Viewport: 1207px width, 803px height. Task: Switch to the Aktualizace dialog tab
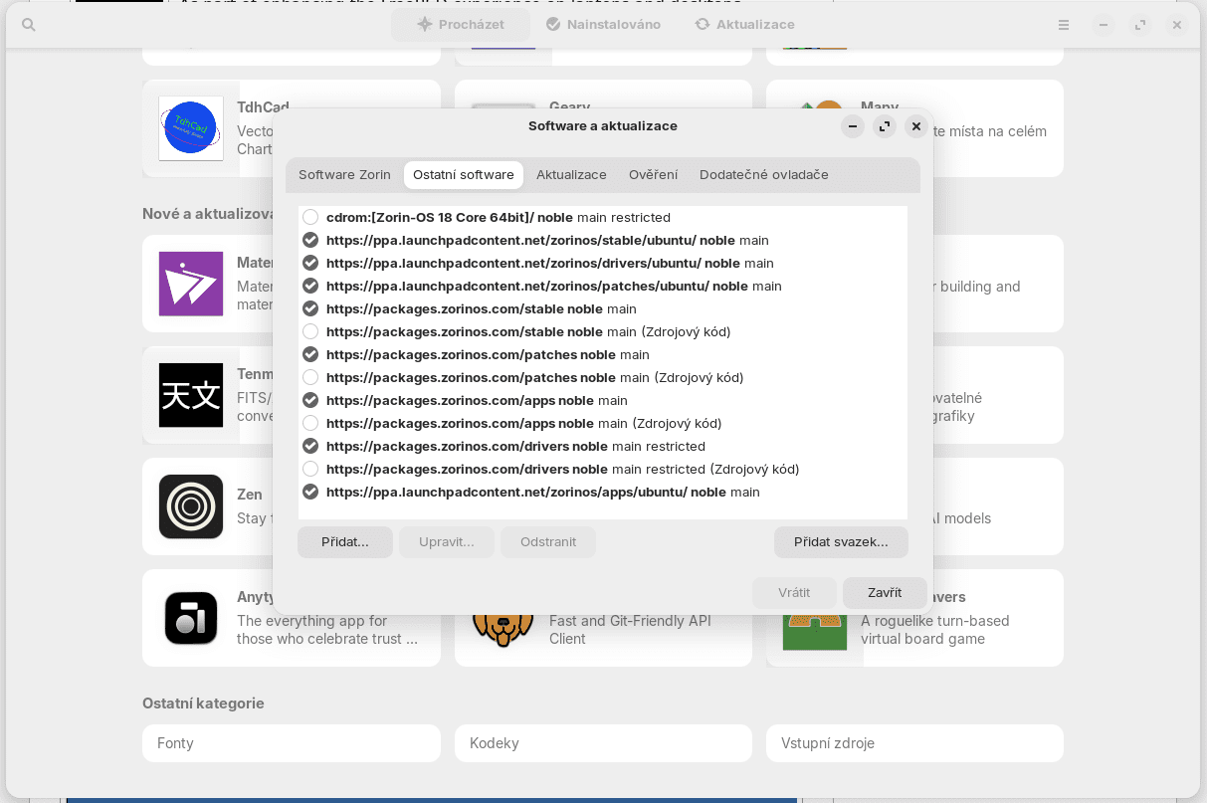pyautogui.click(x=571, y=175)
